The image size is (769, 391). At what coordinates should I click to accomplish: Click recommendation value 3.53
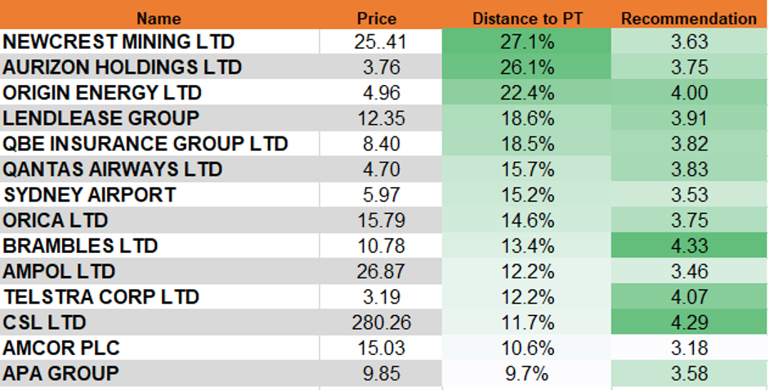click(689, 194)
